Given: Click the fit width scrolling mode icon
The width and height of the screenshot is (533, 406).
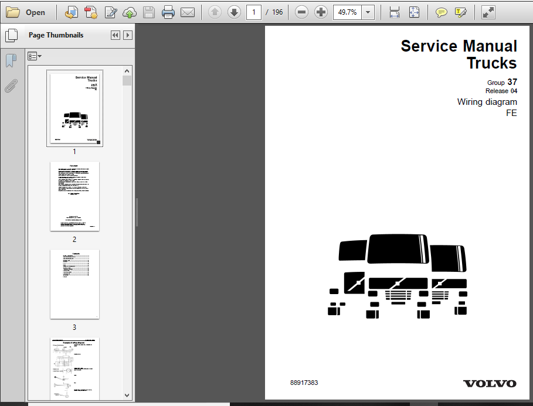Looking at the screenshot, I should [x=394, y=12].
